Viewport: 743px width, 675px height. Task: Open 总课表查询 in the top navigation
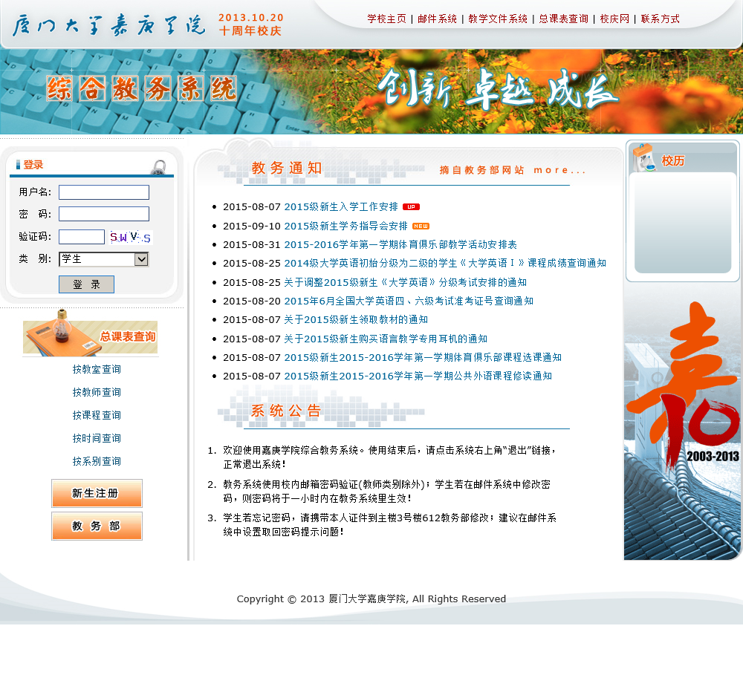(563, 19)
